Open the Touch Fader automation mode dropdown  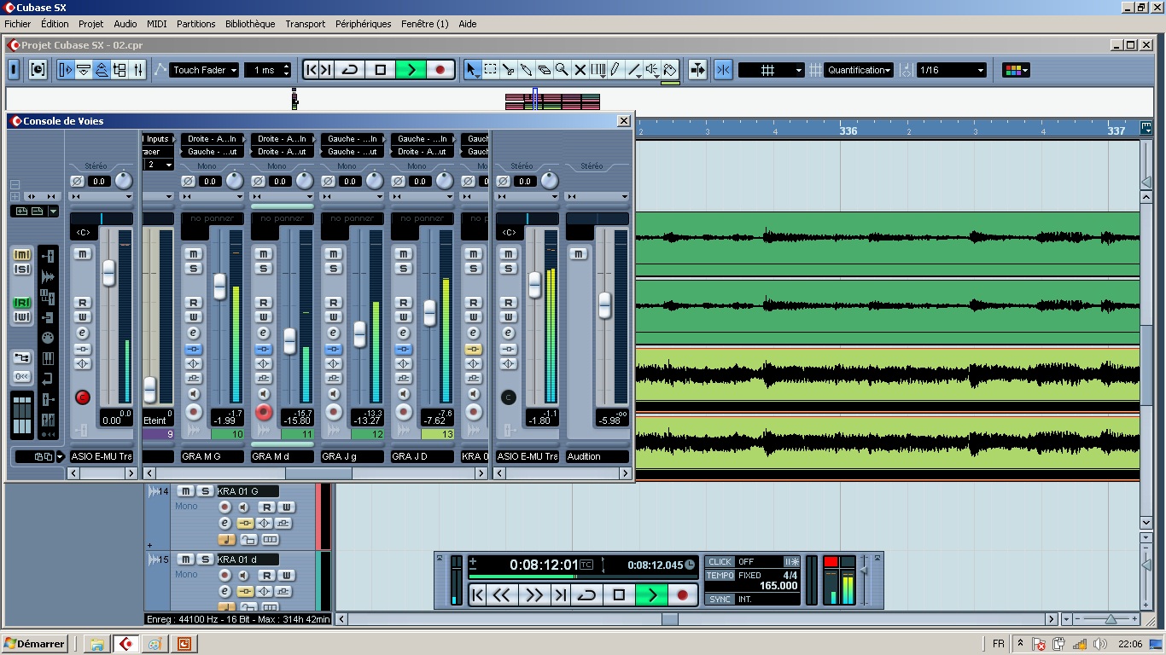[x=204, y=70]
